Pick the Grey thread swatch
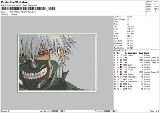160x113 pixels. (x=121, y=84)
